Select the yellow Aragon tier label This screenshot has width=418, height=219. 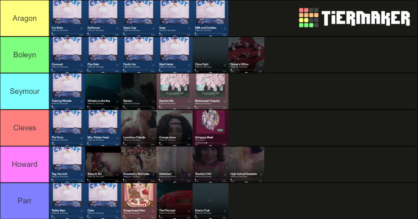(24, 18)
